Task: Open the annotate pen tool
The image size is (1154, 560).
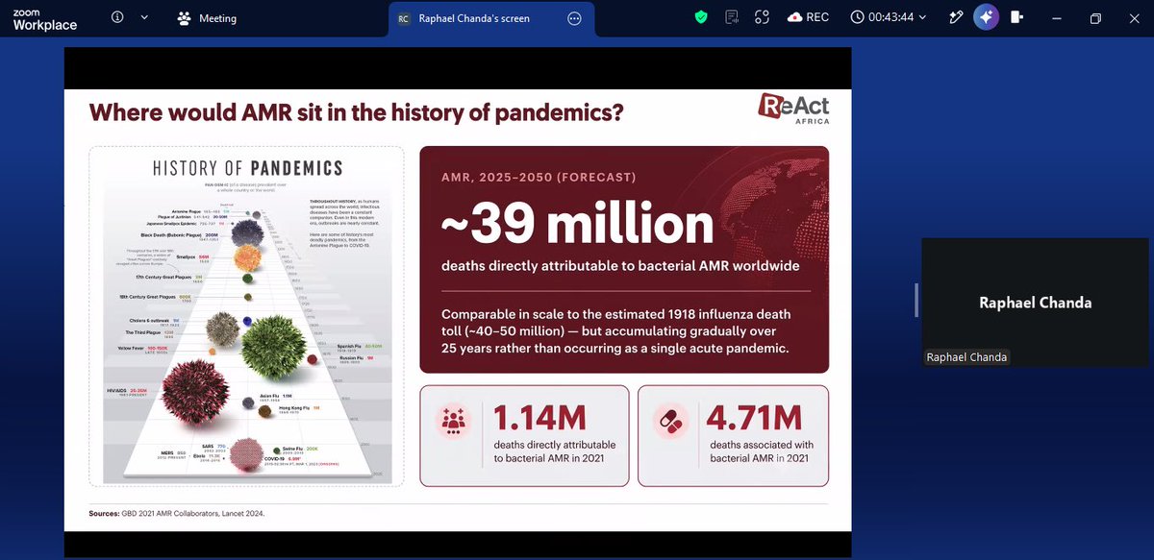Action: click(956, 17)
